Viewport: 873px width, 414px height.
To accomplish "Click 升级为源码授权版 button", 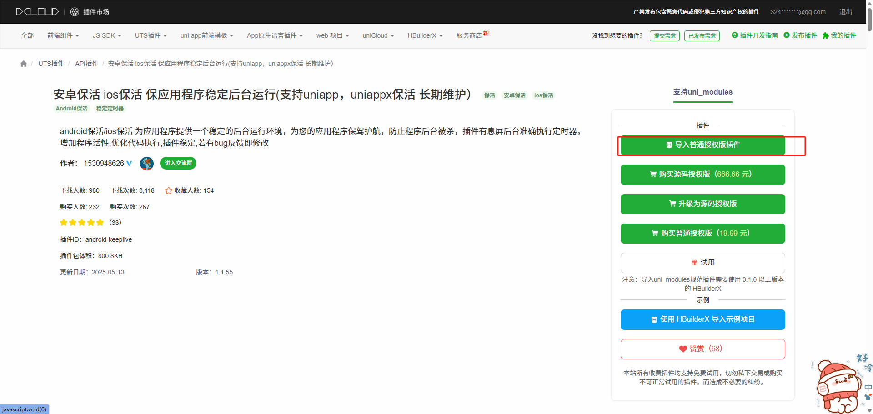I will coord(703,204).
